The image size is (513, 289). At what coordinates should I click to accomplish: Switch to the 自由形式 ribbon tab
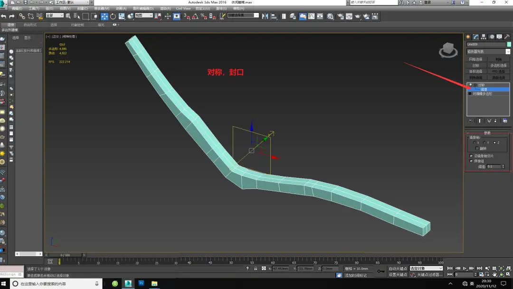click(x=30, y=25)
